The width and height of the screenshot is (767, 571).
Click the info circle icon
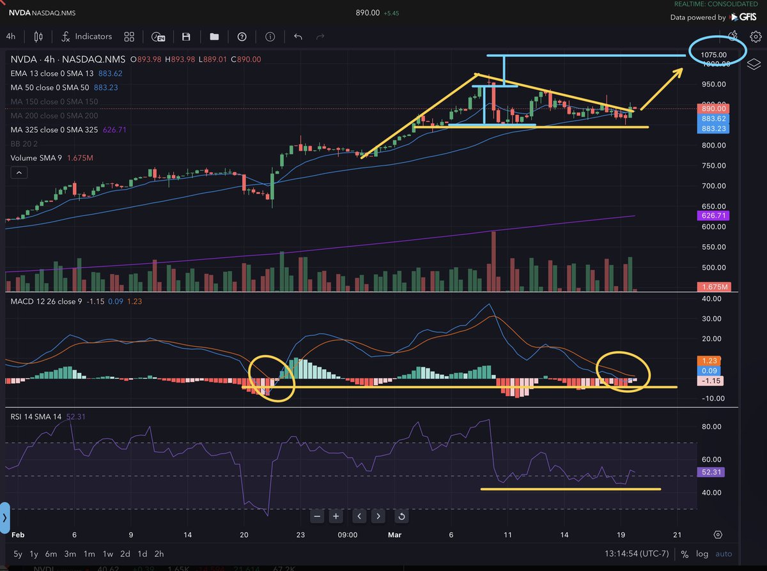coord(270,37)
